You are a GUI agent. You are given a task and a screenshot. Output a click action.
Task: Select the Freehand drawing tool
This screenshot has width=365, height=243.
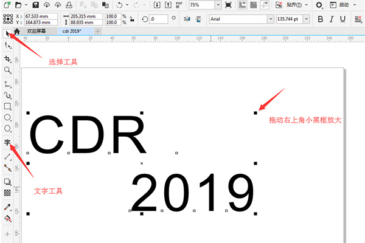point(7,84)
